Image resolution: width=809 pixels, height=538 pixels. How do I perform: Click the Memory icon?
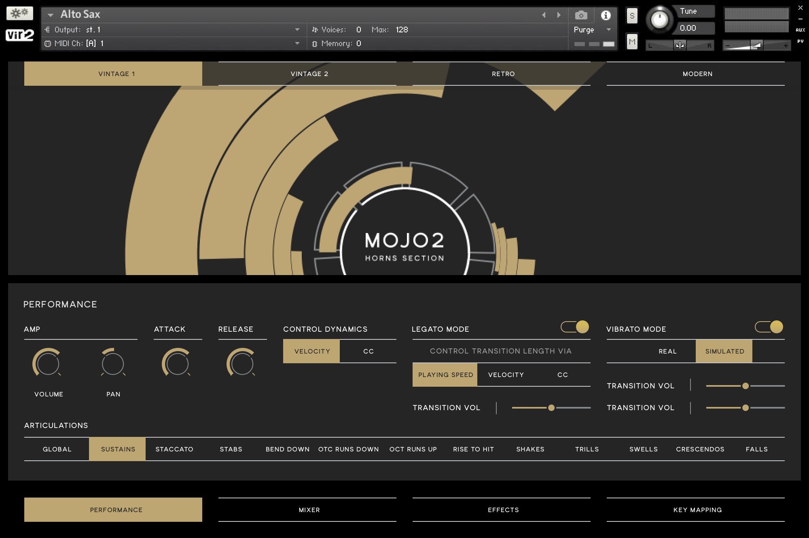[x=315, y=44]
